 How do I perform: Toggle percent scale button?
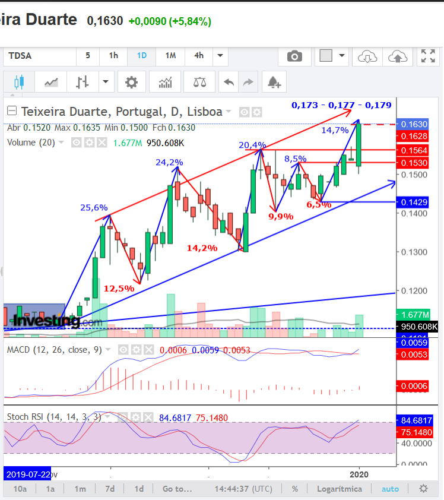click(295, 489)
